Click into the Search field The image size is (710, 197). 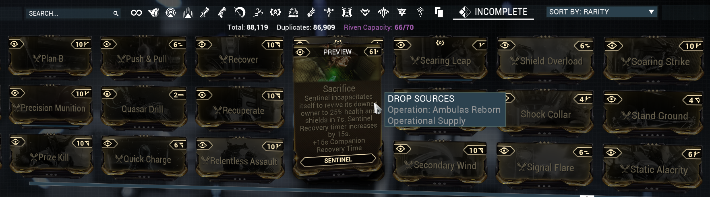73,14
